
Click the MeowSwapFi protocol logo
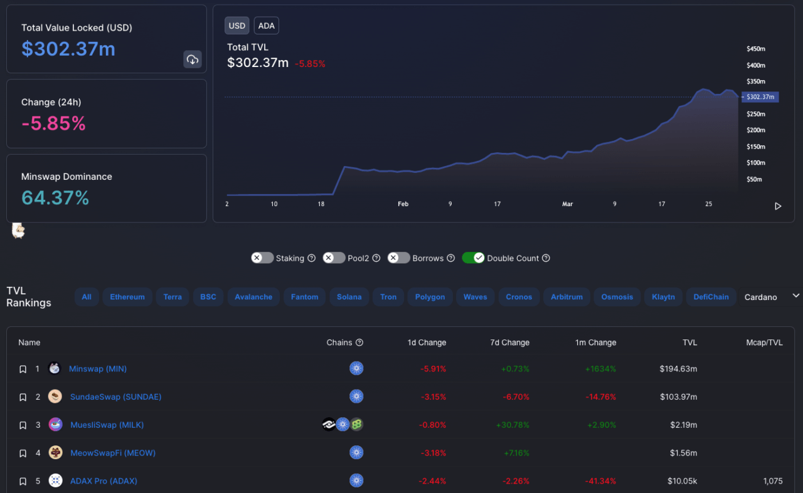[55, 452]
